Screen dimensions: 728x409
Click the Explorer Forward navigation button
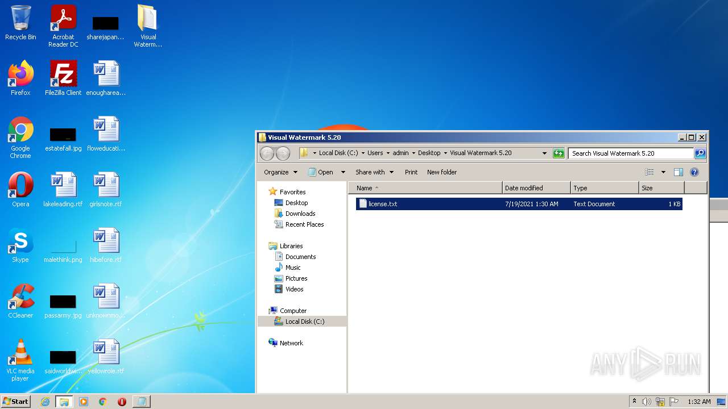[283, 153]
